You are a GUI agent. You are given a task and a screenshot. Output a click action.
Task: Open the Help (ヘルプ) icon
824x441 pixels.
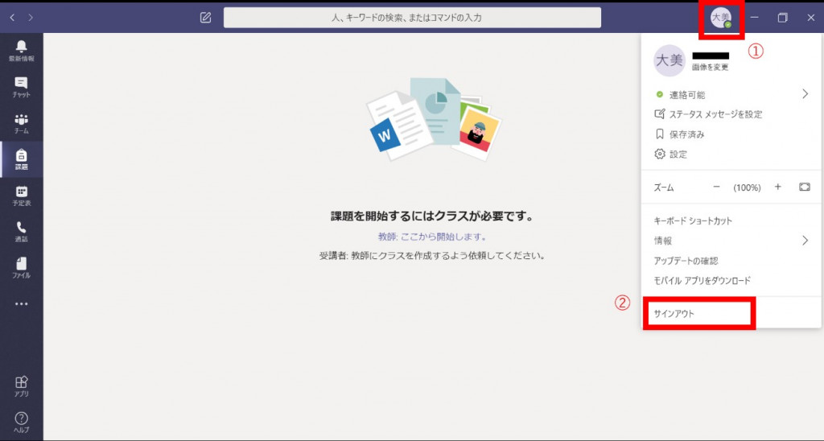point(21,422)
